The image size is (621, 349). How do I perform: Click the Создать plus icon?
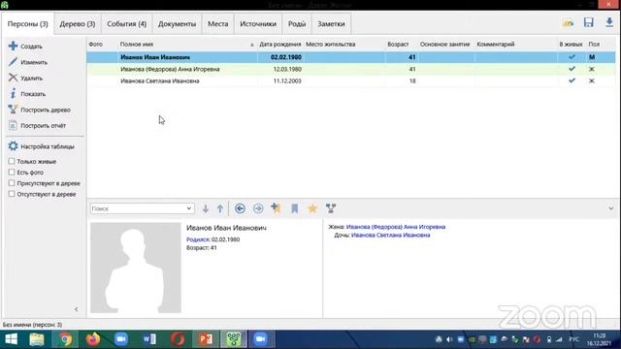click(13, 46)
